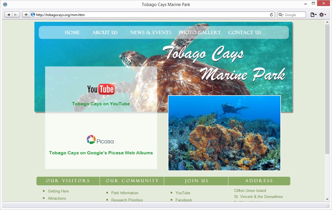This screenshot has height=210, width=332.
Task: Reload the page using the refresh icon
Action: (271, 15)
